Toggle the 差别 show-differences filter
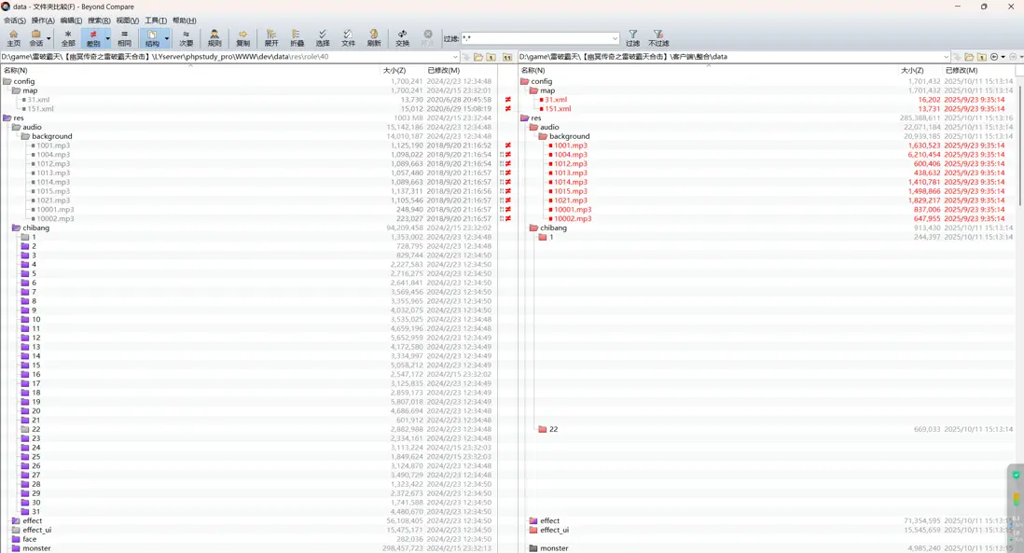The image size is (1024, 553). click(x=92, y=38)
